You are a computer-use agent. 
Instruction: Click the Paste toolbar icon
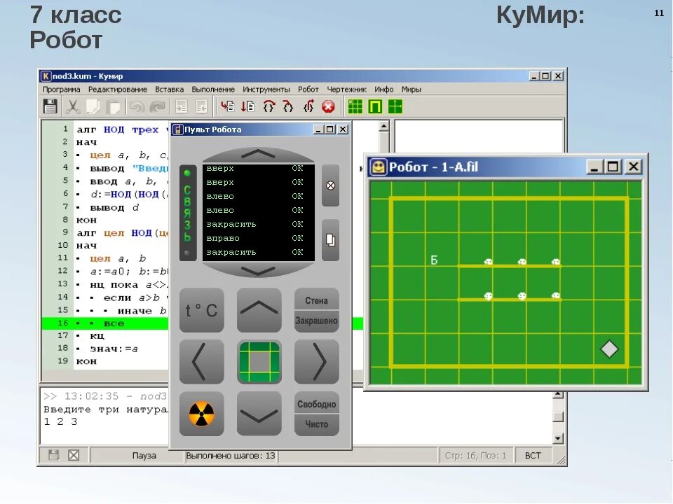[x=113, y=106]
